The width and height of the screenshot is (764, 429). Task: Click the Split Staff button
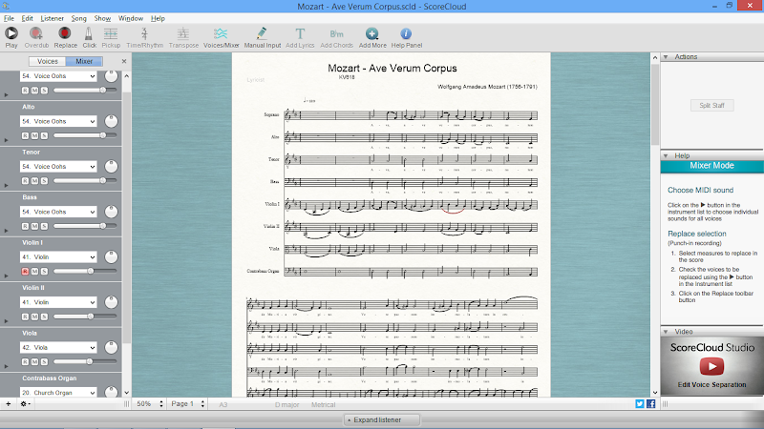tap(711, 106)
